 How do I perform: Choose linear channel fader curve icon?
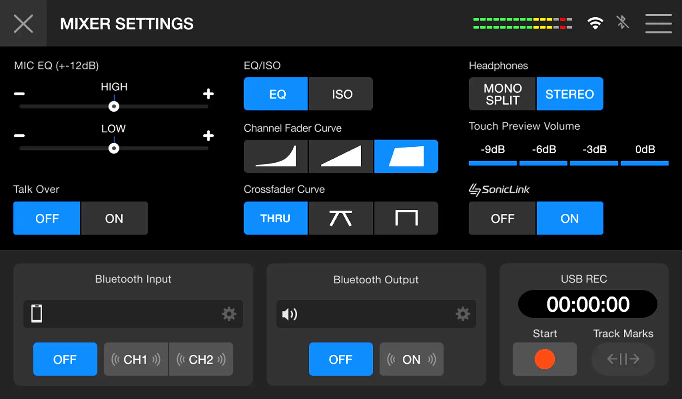tap(341, 156)
